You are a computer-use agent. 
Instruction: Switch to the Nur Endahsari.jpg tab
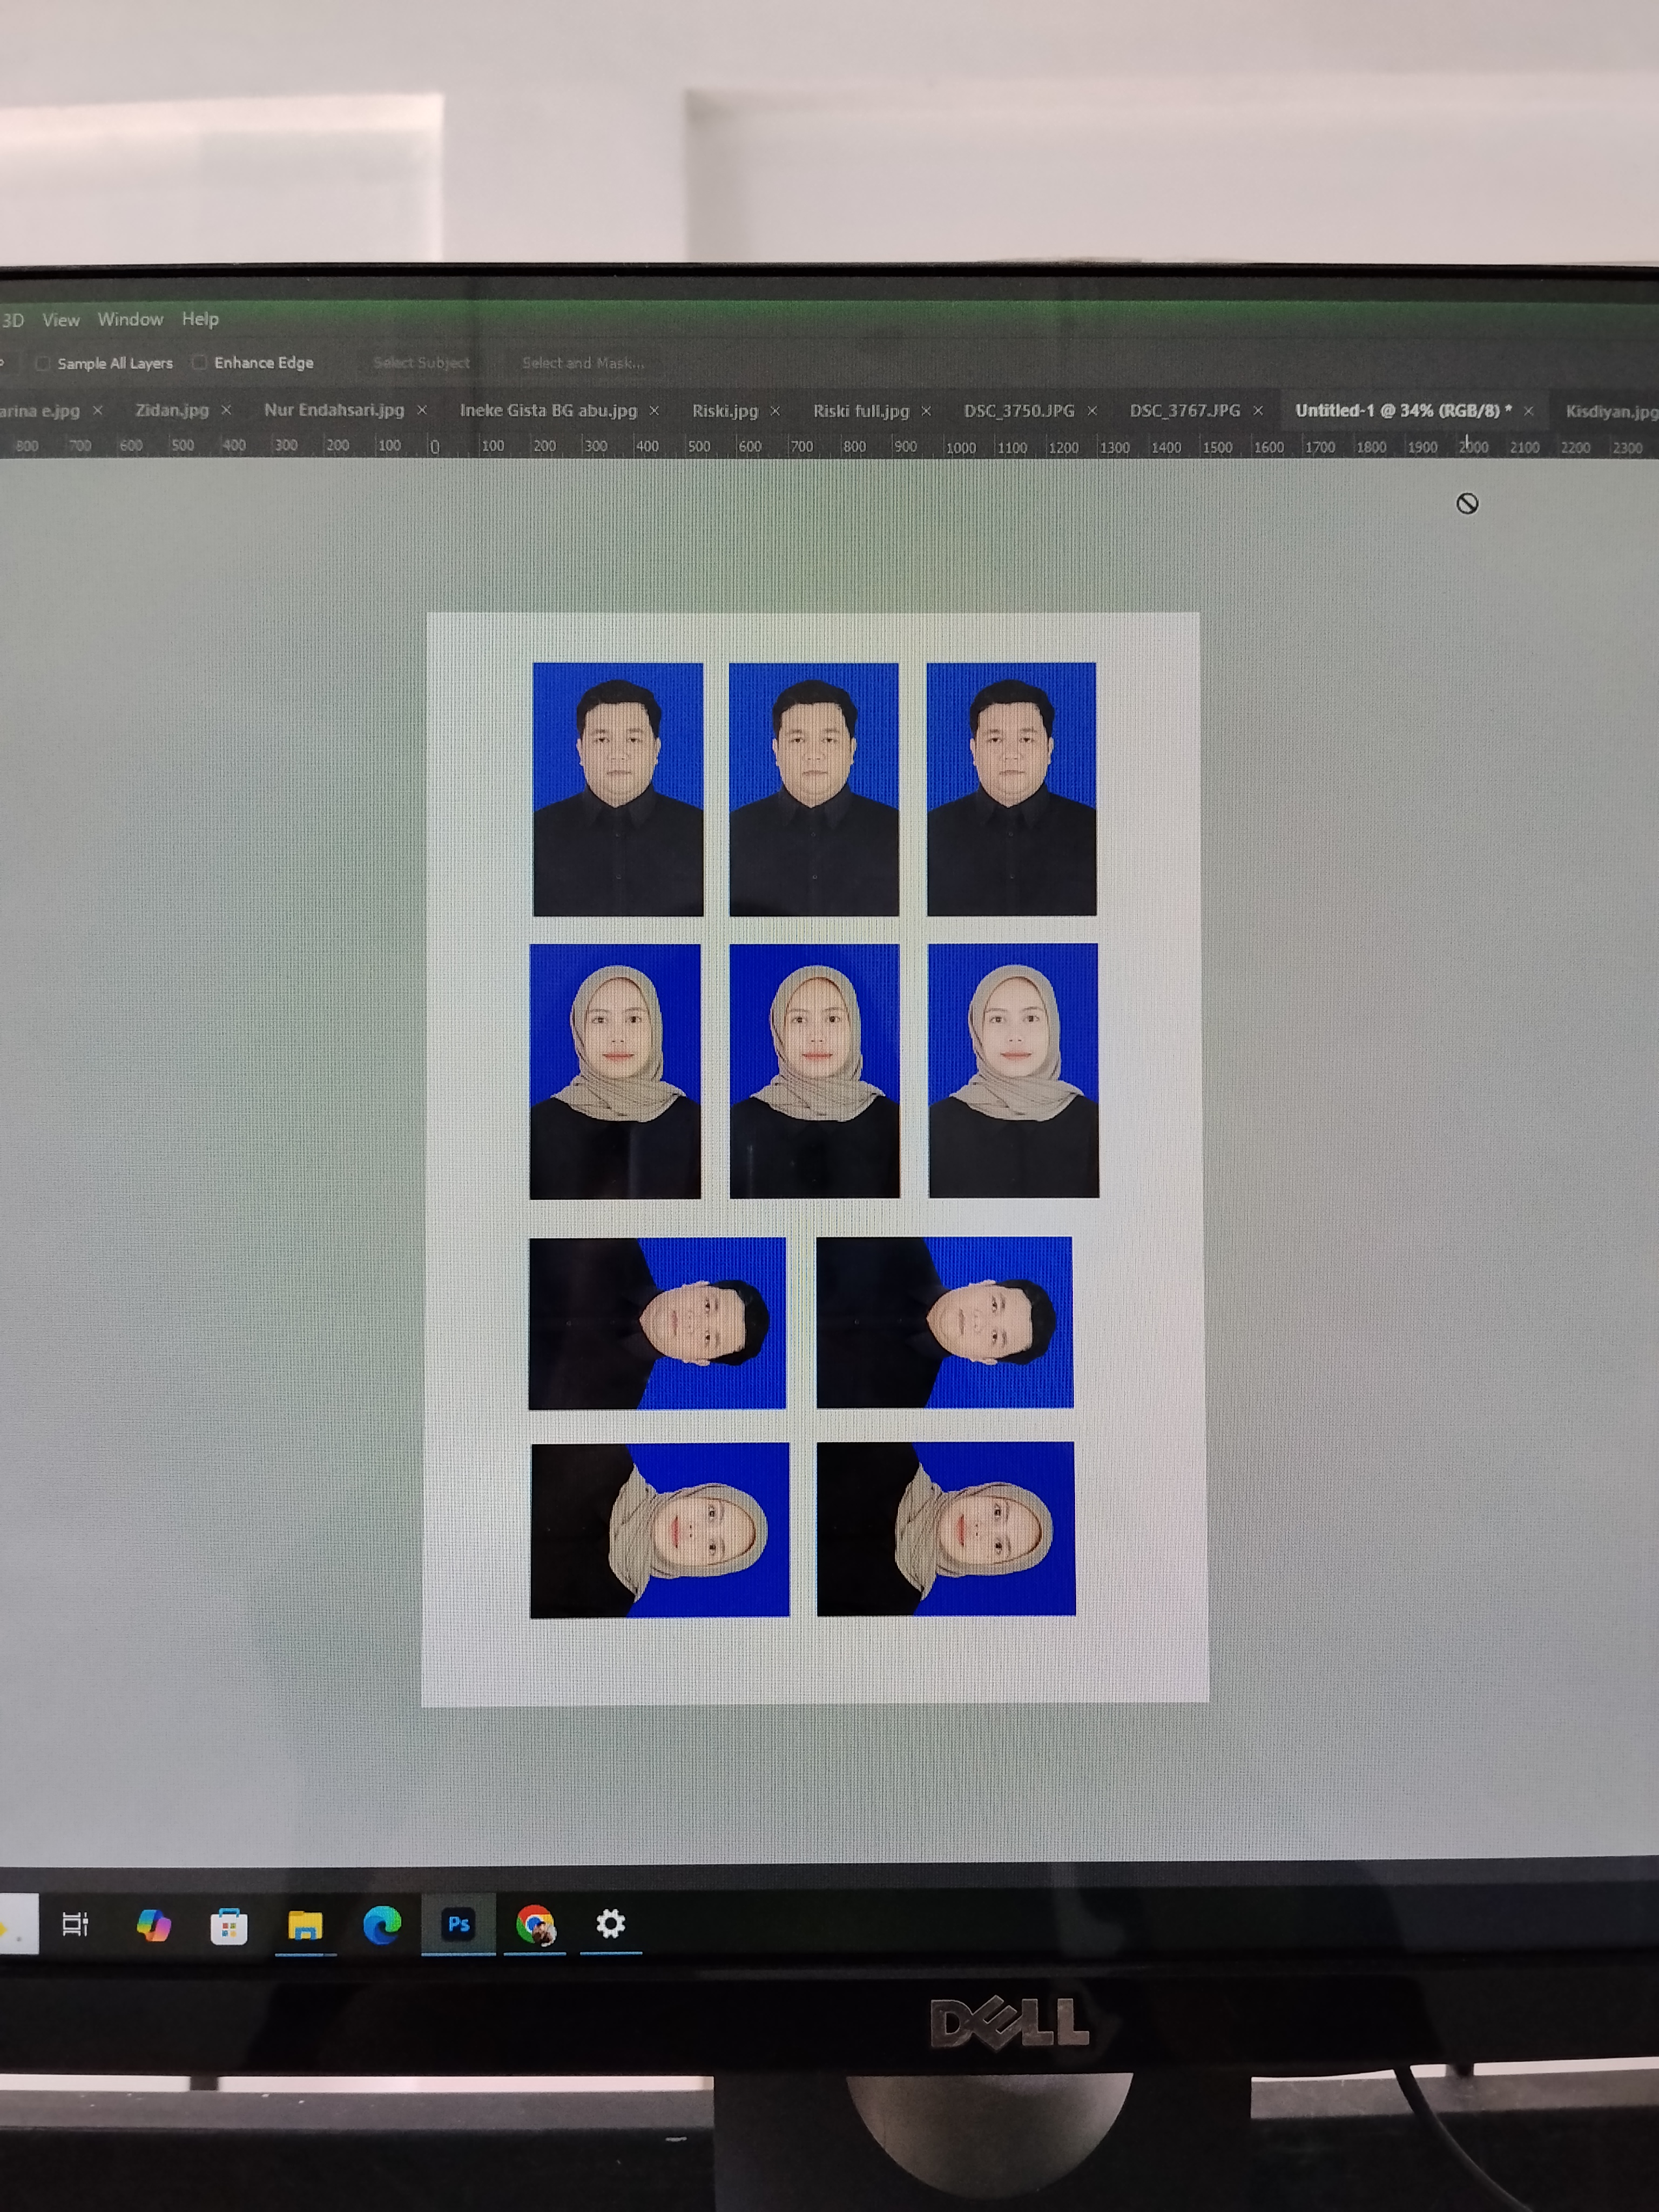(x=334, y=410)
